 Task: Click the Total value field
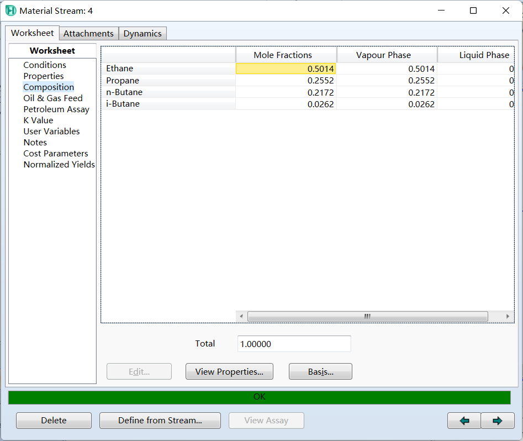(294, 344)
